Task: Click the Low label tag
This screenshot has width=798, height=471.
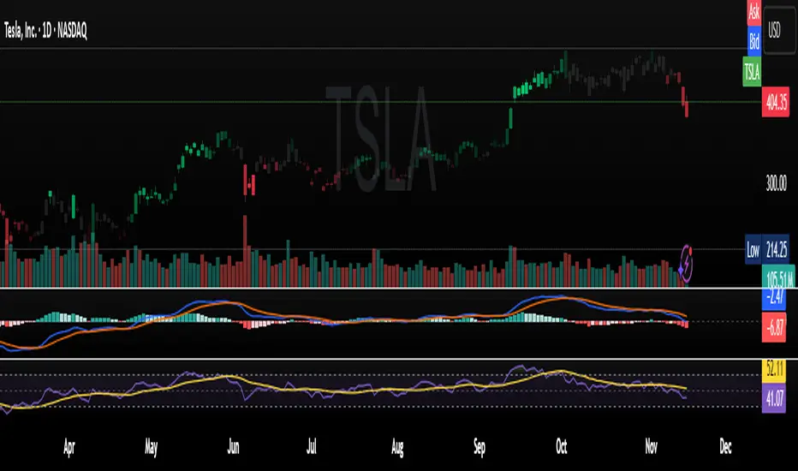Action: [x=753, y=249]
